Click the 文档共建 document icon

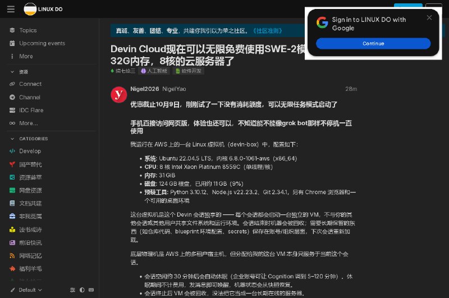click(x=12, y=203)
